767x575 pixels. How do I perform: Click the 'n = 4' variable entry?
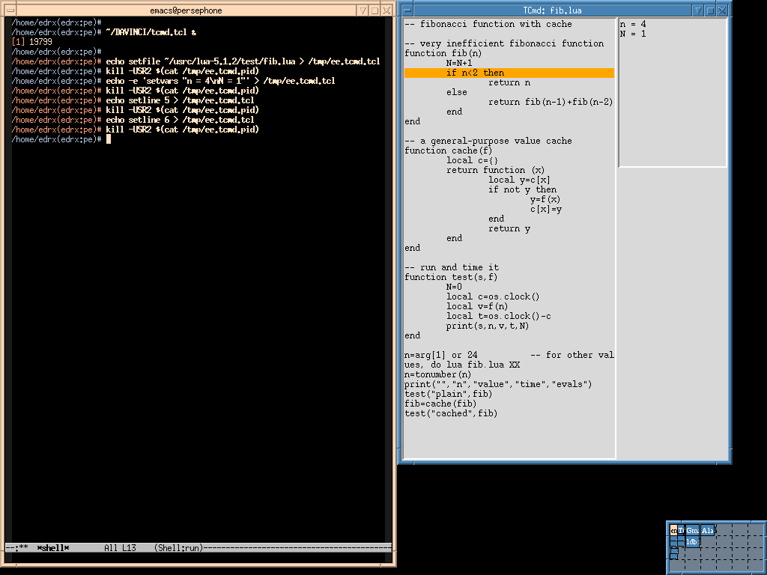(x=633, y=24)
